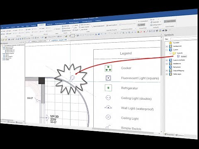The image size is (199, 149).
Task: Select the Refrigerator symbol in Legend
Action: (x=108, y=88)
